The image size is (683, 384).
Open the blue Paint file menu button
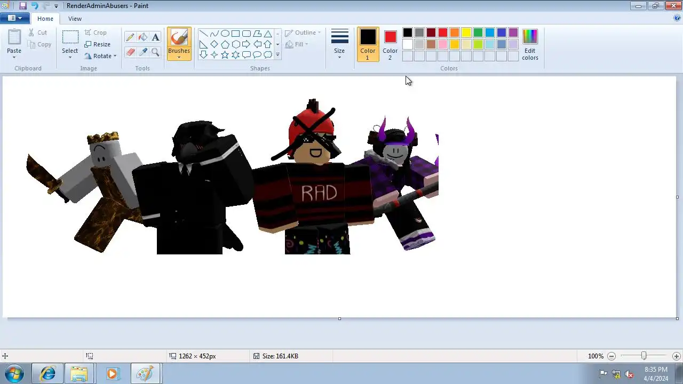(15, 18)
